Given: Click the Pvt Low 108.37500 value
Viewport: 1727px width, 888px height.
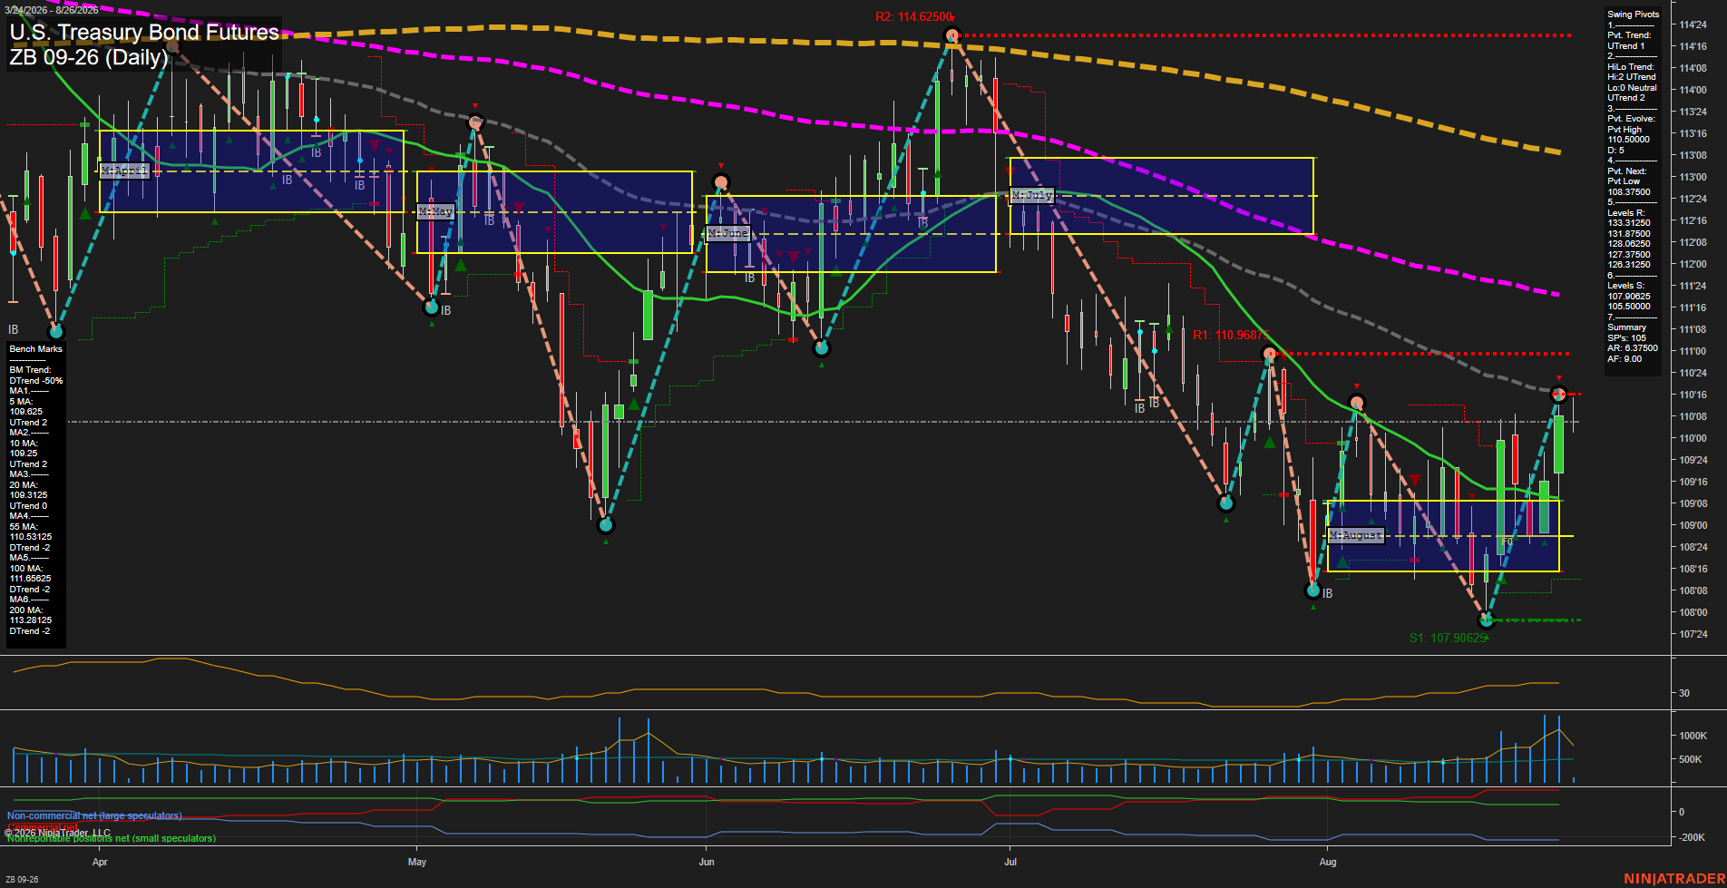Looking at the screenshot, I should point(1629,192).
